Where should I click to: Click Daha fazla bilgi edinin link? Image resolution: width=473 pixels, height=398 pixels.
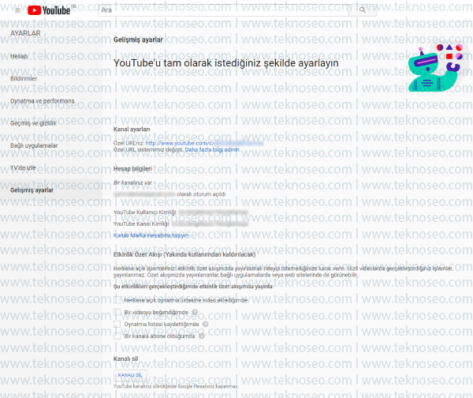pyautogui.click(x=212, y=149)
